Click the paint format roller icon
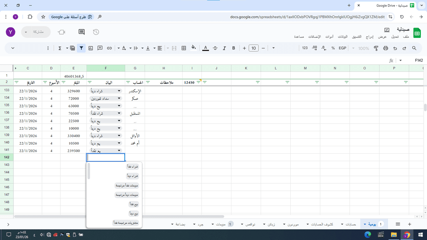 (x=377, y=48)
